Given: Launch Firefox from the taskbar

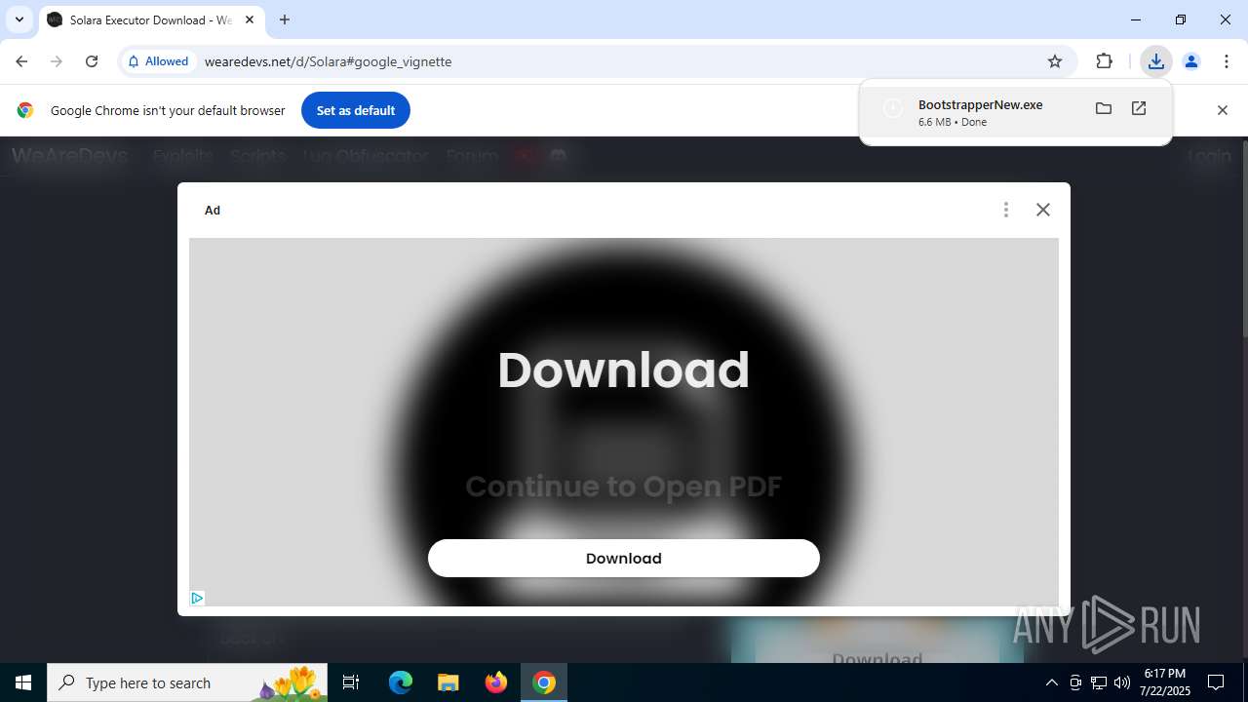Looking at the screenshot, I should pos(496,682).
